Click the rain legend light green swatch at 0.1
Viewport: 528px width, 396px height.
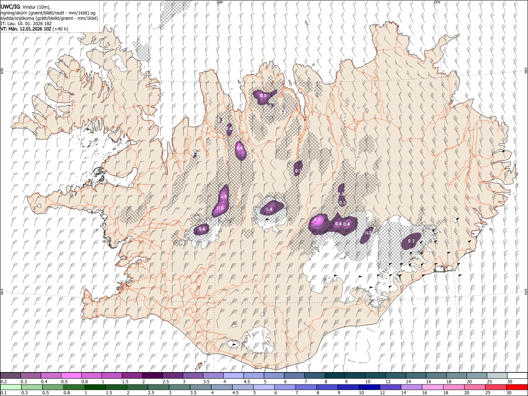[11, 387]
